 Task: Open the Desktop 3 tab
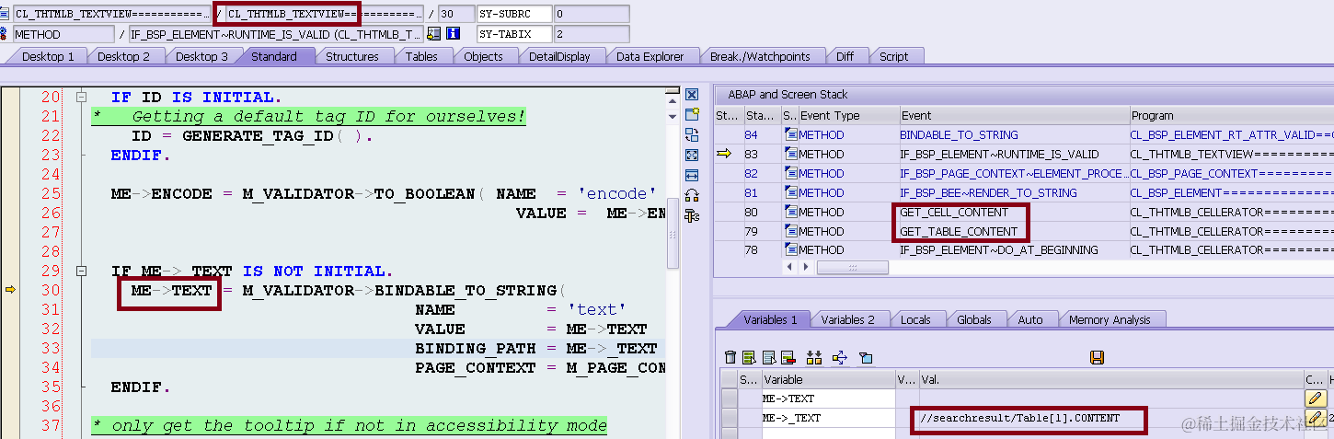[201, 56]
